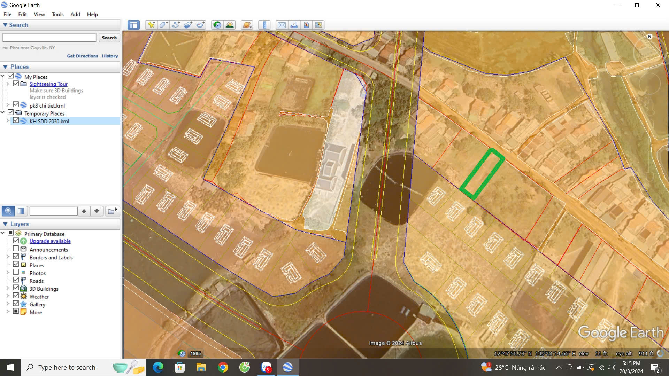Click the Places filter input field
Viewport: 669px width, 376px height.
(53, 211)
